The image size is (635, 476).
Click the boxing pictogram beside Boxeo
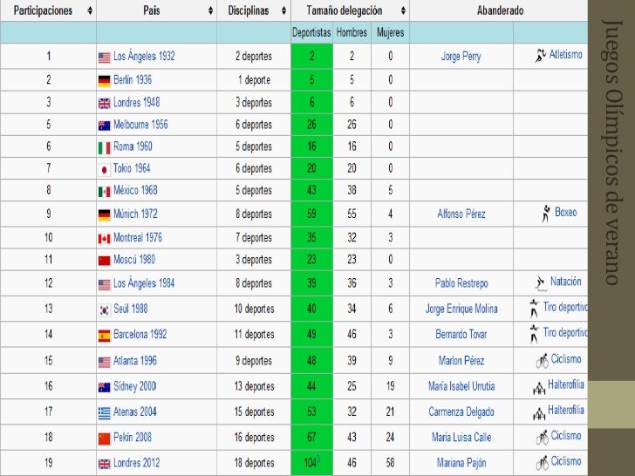(545, 213)
